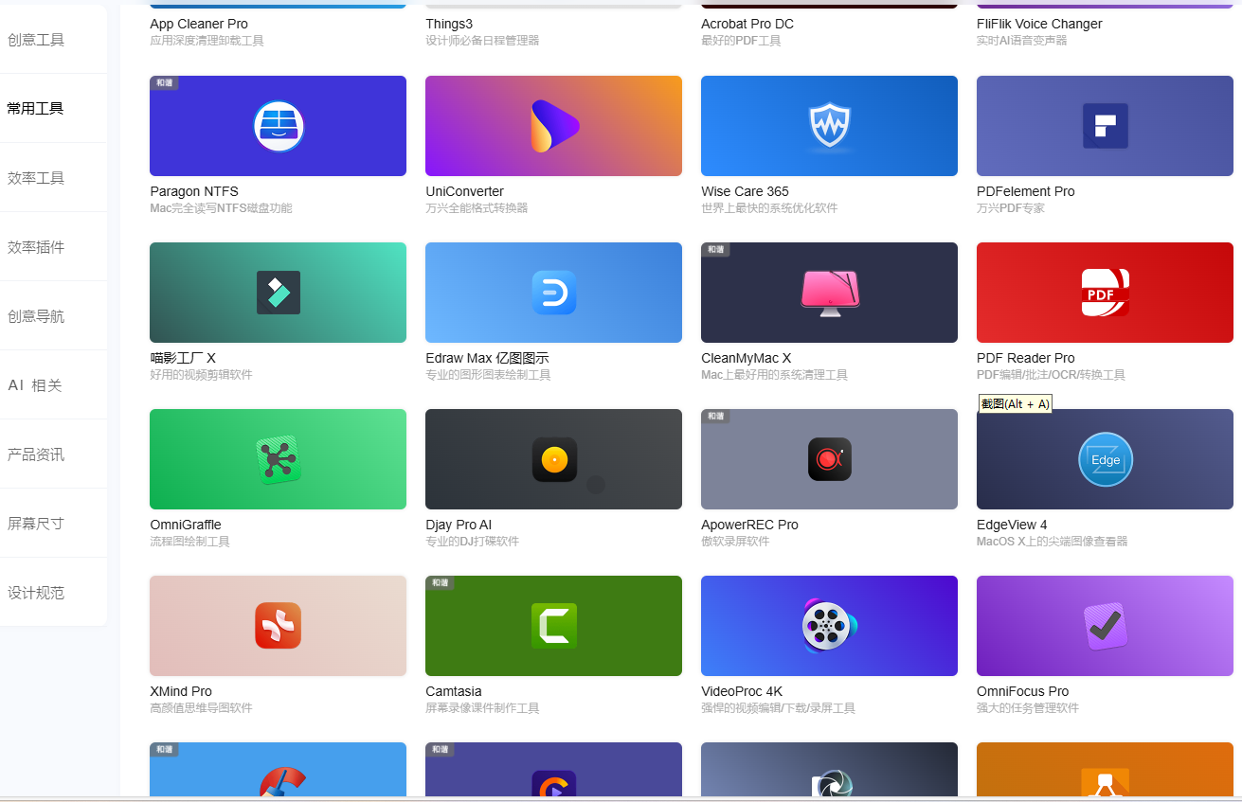Viewport: 1242px width, 802px height.
Task: Click the 和谐 badge on ApowerREC Pro card
Action: (x=715, y=417)
